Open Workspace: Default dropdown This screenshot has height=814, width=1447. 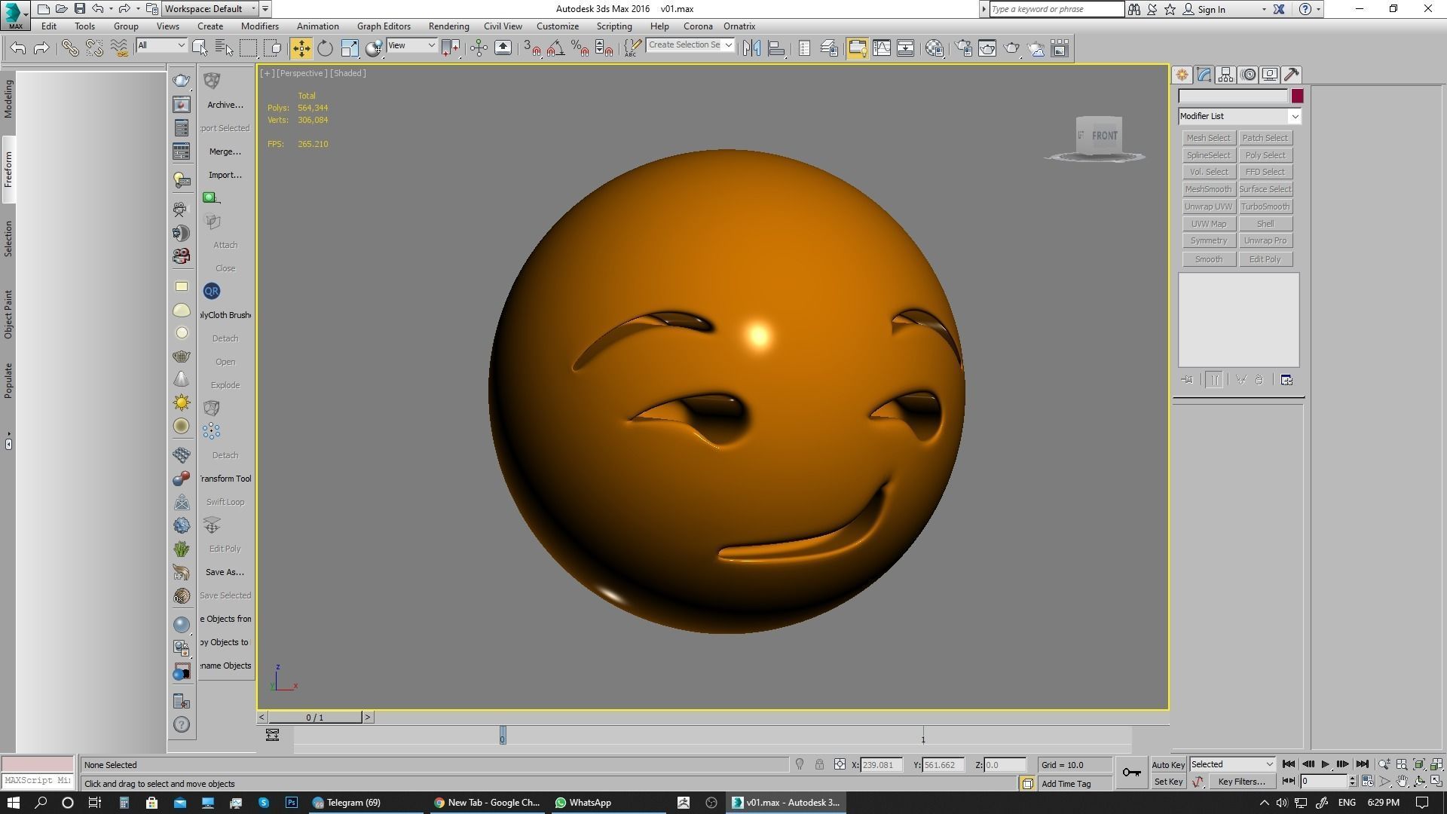pyautogui.click(x=211, y=9)
